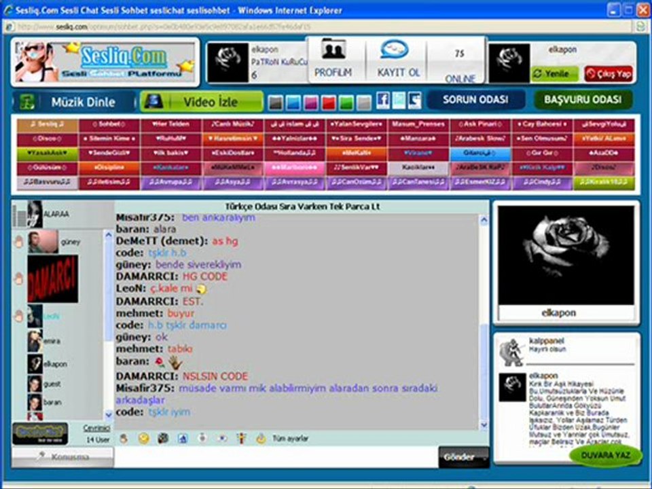Click the Müzik Dinle button
Viewport: 652px width, 489px height.
tap(75, 102)
